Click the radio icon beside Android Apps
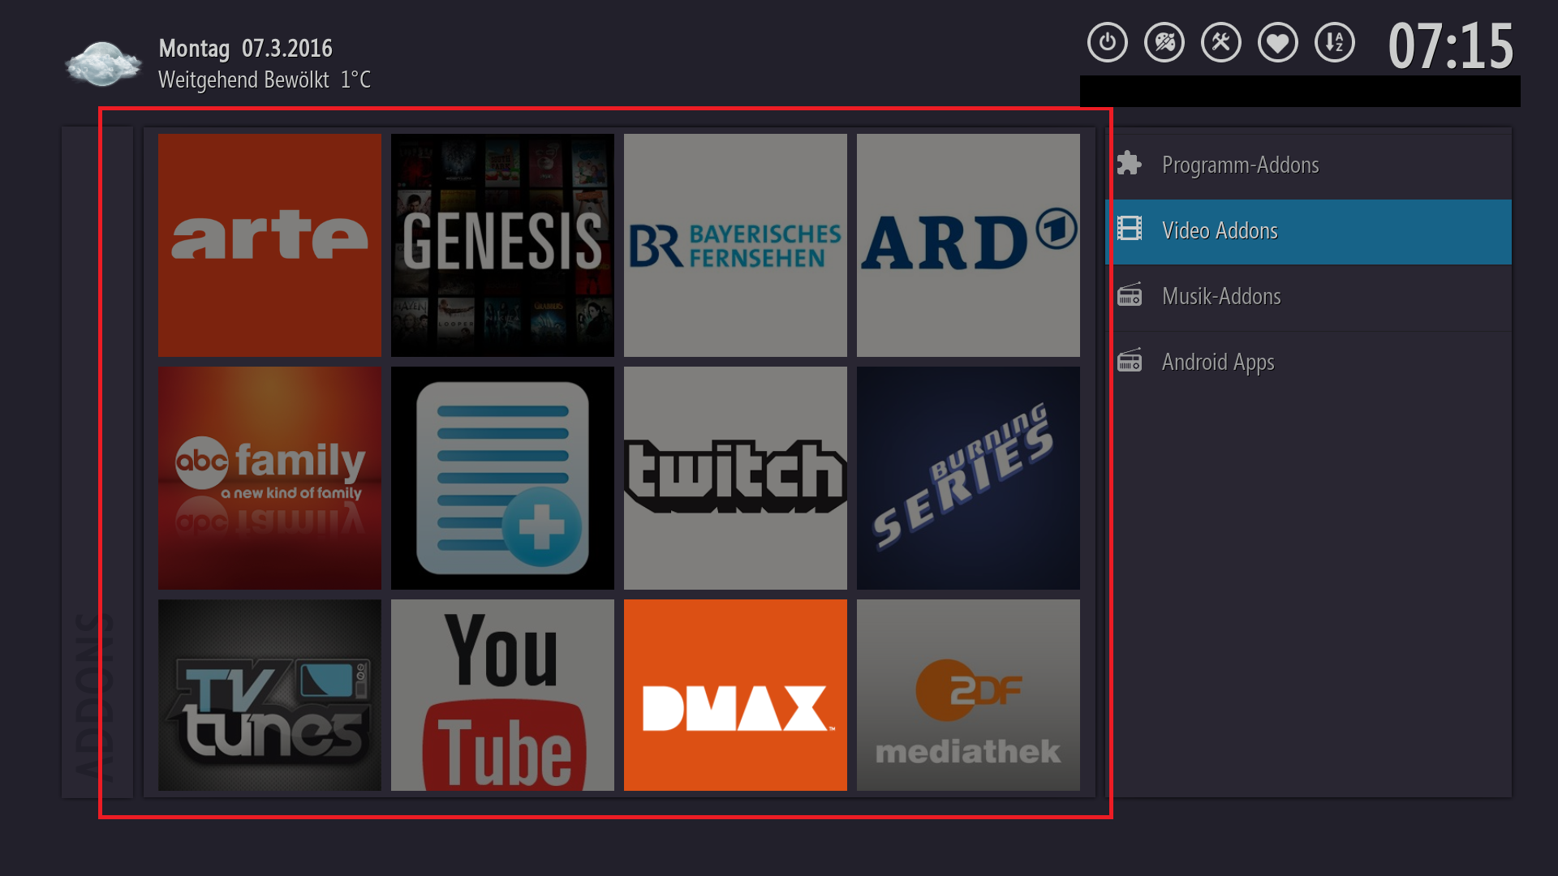This screenshot has width=1558, height=876. click(x=1130, y=360)
